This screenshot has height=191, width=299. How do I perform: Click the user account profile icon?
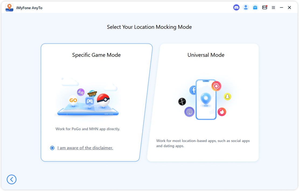point(246,8)
